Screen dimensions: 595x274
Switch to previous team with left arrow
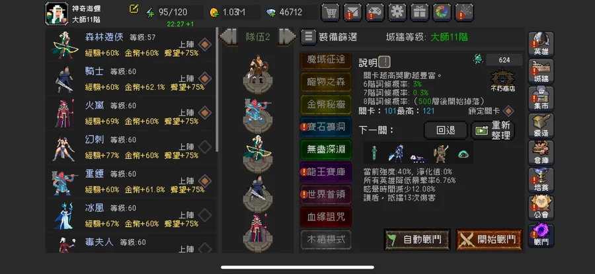[229, 37]
